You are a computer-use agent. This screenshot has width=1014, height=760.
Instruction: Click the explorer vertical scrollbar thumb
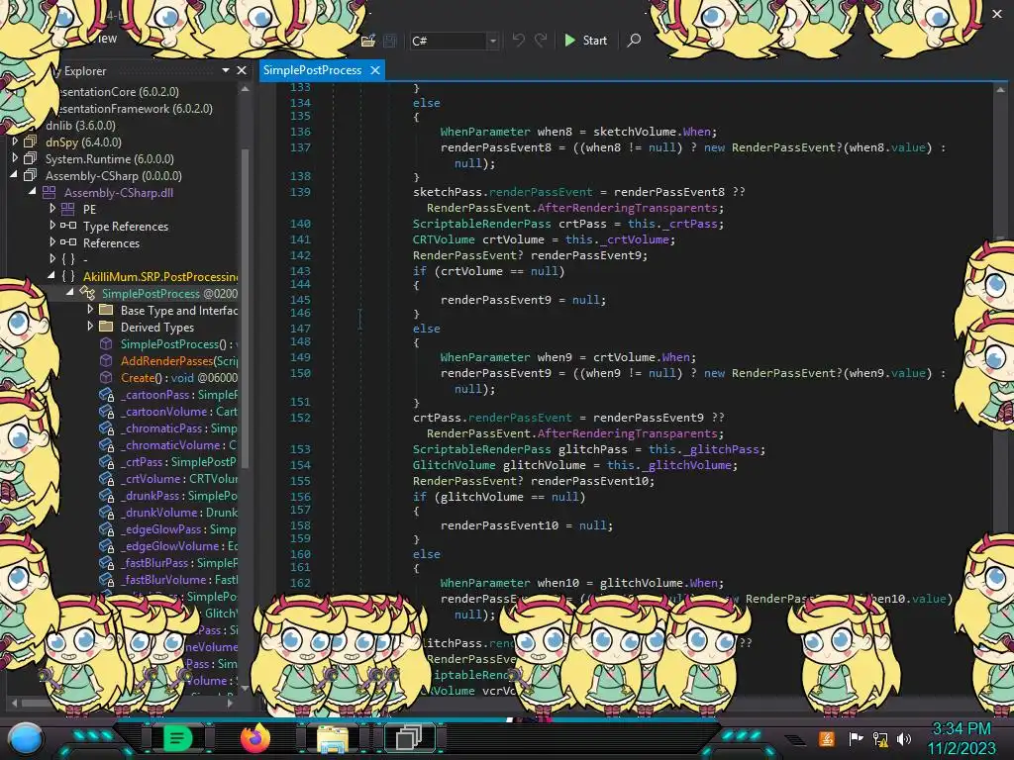(246, 307)
